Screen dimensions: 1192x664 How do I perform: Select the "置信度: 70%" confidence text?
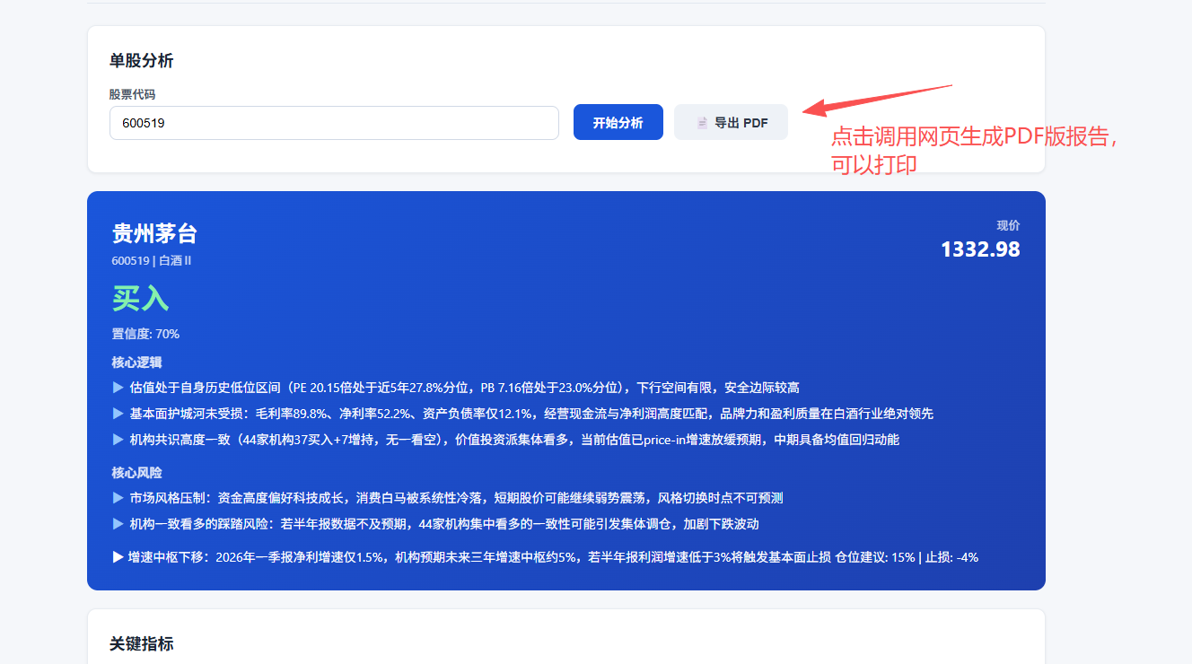tap(145, 334)
